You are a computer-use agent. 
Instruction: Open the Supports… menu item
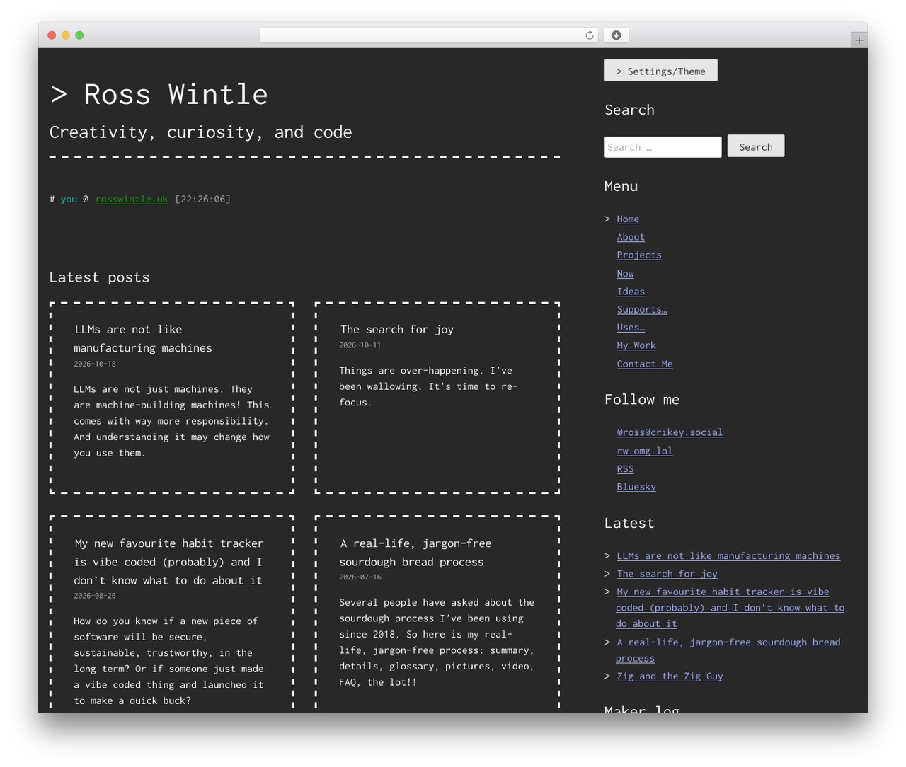pos(642,310)
